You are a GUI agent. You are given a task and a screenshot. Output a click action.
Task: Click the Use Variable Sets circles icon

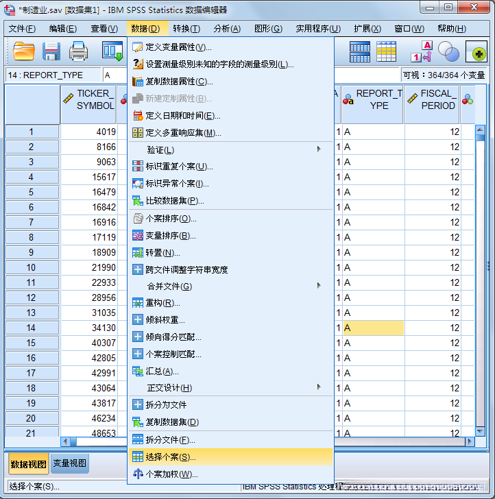click(x=448, y=51)
